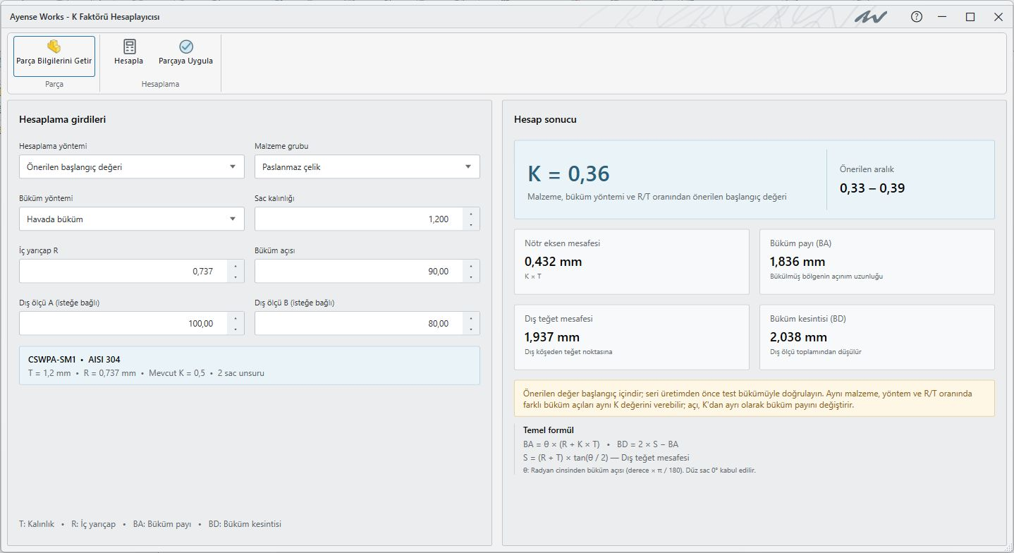Click the Ayense logo in title bar
Image resolution: width=1014 pixels, height=553 pixels.
click(871, 17)
